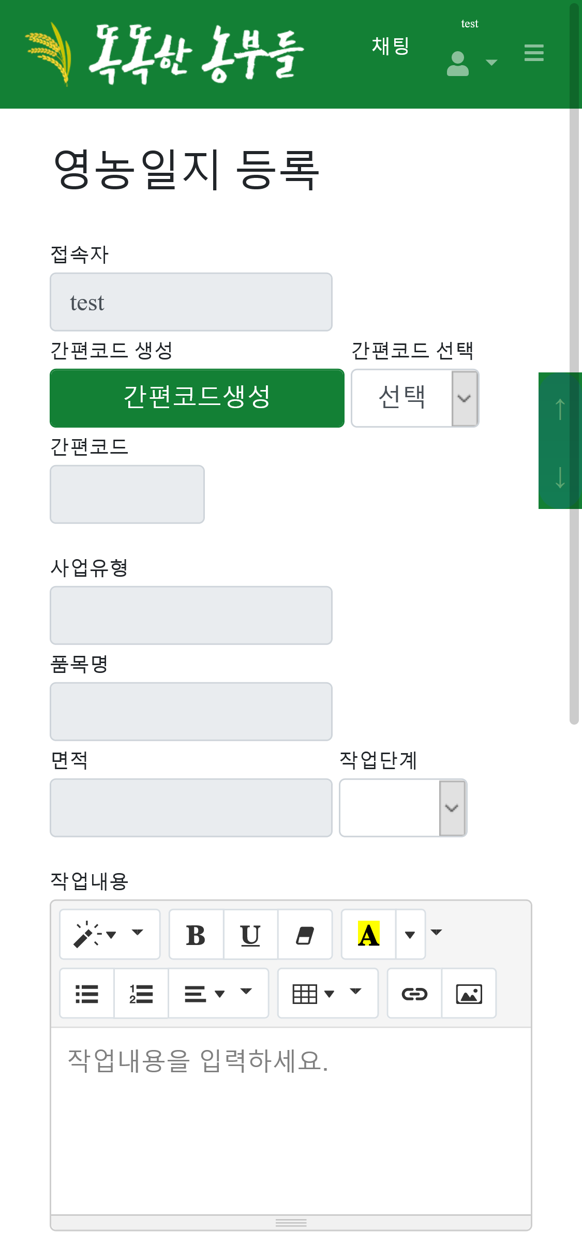This screenshot has width=582, height=1260.
Task: Click the eraser remove-format icon
Action: (305, 935)
